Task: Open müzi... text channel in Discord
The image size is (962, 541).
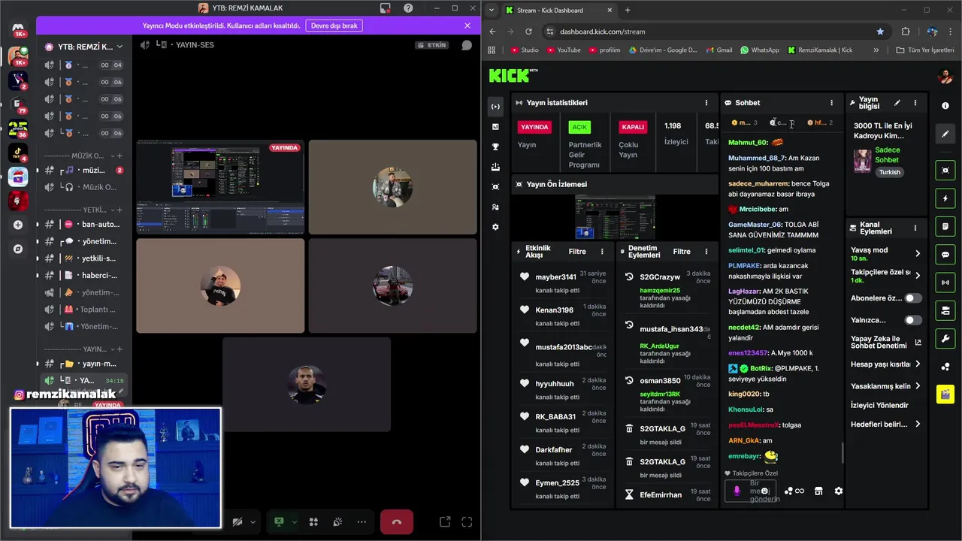Action: coord(84,171)
